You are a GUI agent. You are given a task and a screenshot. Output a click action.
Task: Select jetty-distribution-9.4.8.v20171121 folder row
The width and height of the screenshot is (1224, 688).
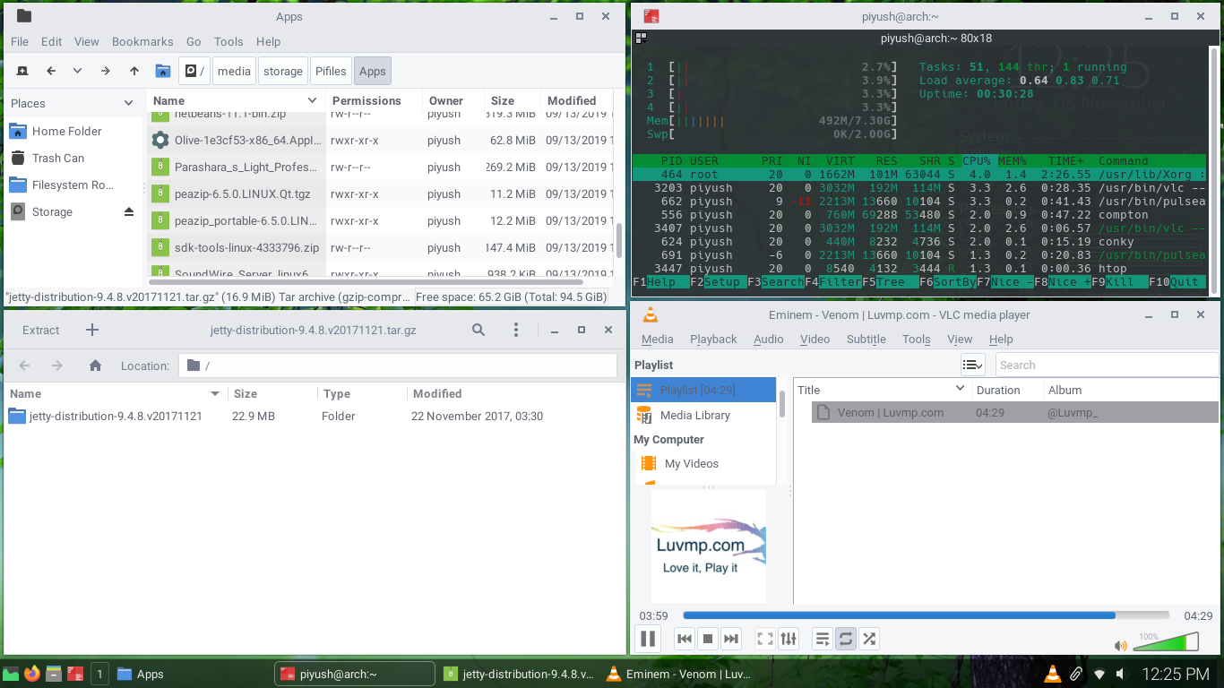313,416
